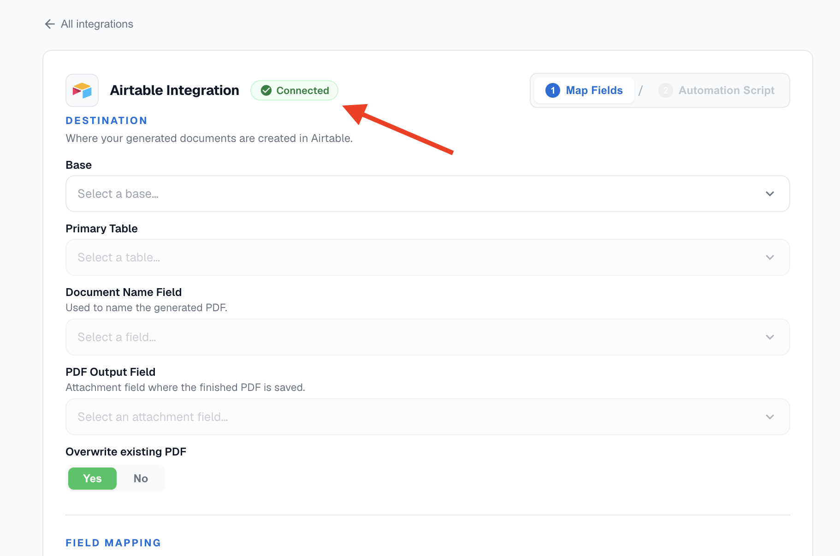Set Overwrite existing PDF to No
This screenshot has width=840, height=556.
[x=141, y=479]
